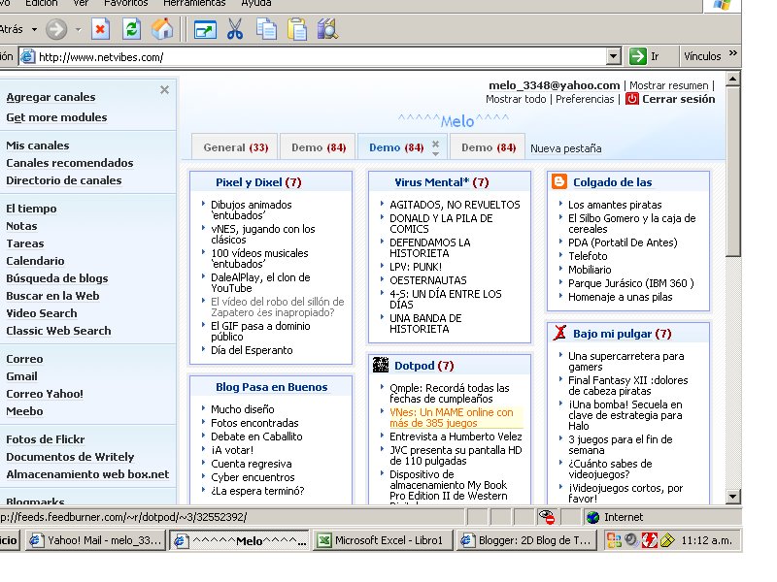Click the Dotpod module icon
The width and height of the screenshot is (777, 582).
381,365
